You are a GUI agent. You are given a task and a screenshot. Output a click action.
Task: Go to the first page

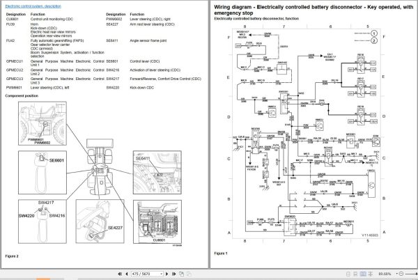click(120, 274)
